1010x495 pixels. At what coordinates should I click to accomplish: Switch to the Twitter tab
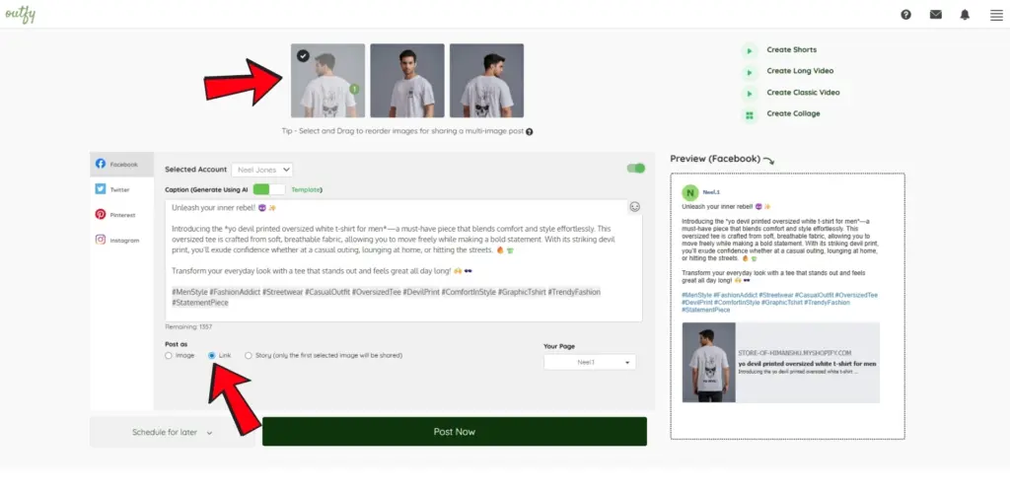pyautogui.click(x=121, y=189)
